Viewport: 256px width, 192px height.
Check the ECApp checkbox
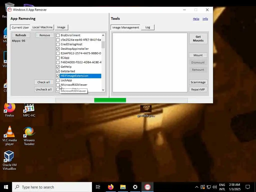point(58,58)
